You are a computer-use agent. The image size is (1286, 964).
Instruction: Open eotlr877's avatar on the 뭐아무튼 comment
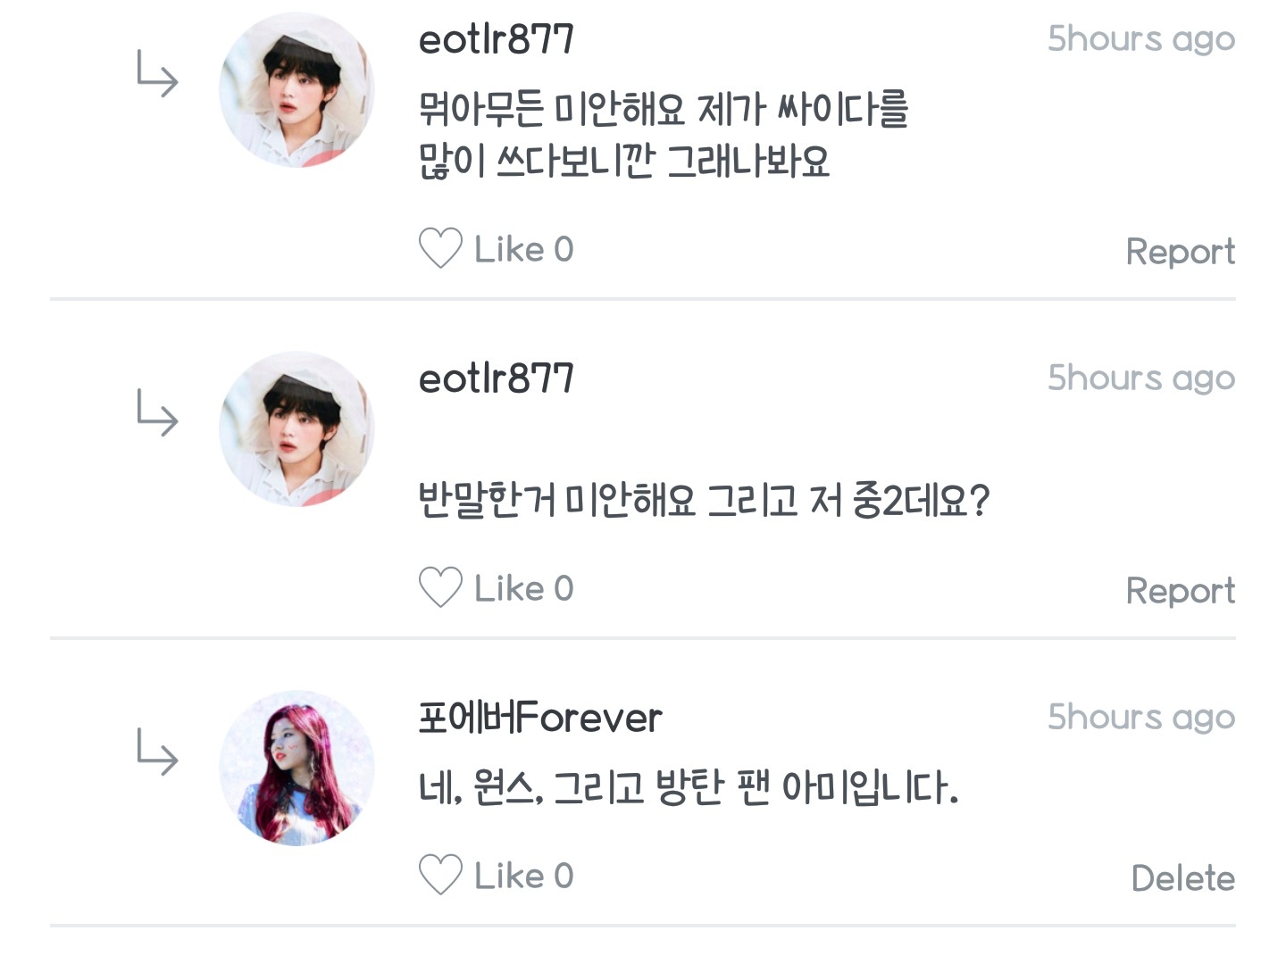[x=296, y=90]
